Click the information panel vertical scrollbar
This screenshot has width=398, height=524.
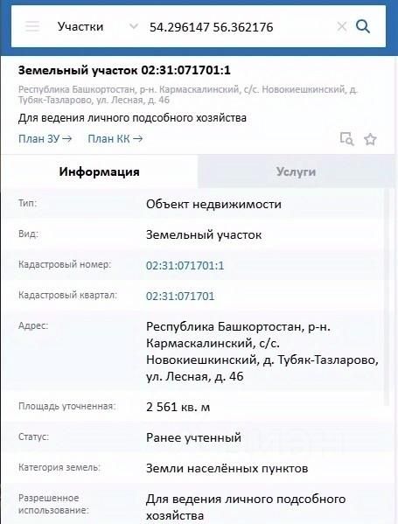[387, 297]
